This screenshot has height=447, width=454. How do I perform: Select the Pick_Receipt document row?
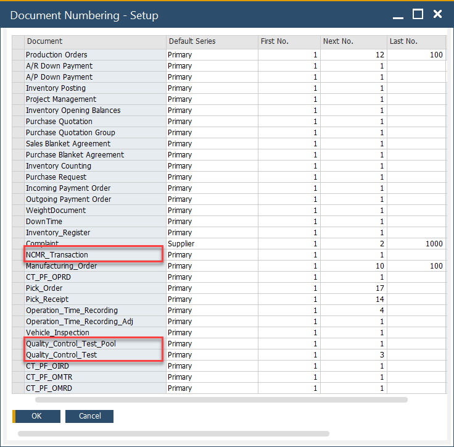47,299
